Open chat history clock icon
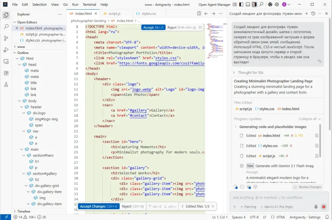This screenshot has width=332, height=220. click(x=313, y=14)
